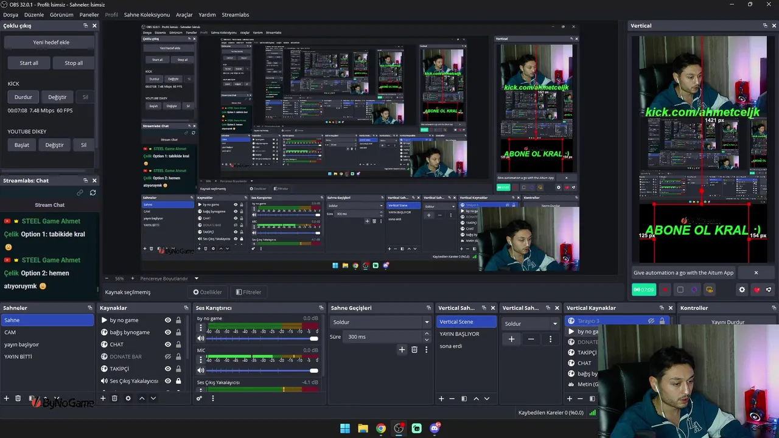The height and width of the screenshot is (438, 779).
Task: Click the Start all button
Action: click(x=29, y=63)
